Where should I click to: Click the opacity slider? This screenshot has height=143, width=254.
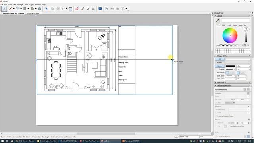pos(231,46)
